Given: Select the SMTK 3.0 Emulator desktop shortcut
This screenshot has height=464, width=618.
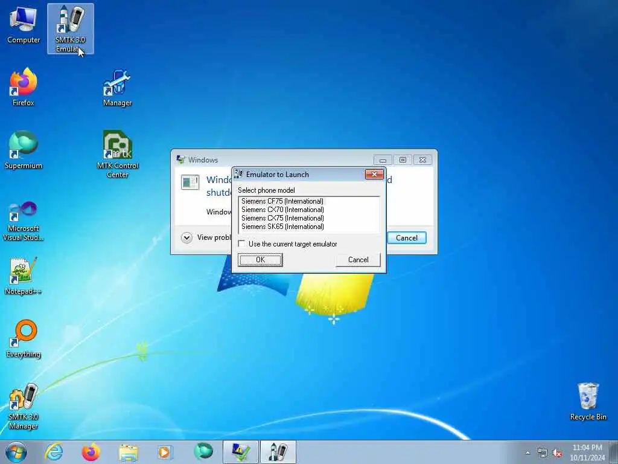Looking at the screenshot, I should click(x=70, y=28).
